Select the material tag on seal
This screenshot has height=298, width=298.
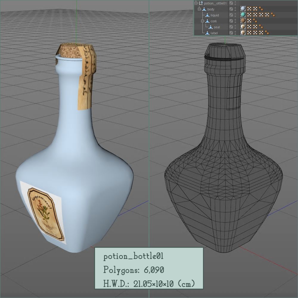point(243,27)
